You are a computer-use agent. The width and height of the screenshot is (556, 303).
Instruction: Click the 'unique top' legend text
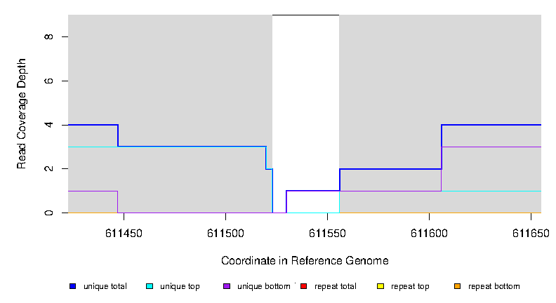180,286
